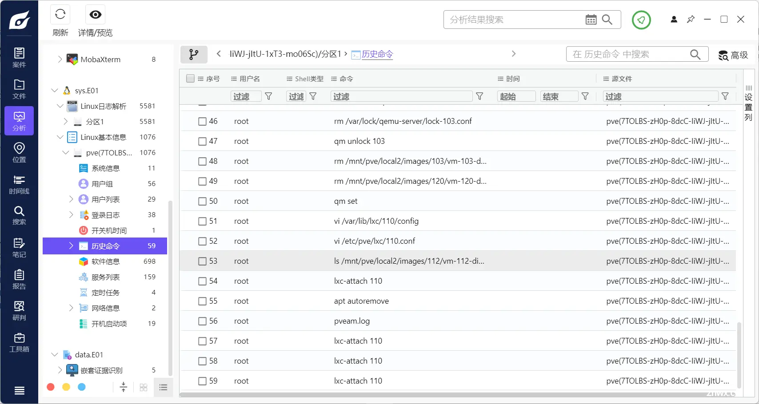Screen dimensions: 759x404
Task: Open the 笔记 (Notes) sidebar section
Action: pyautogui.click(x=19, y=247)
